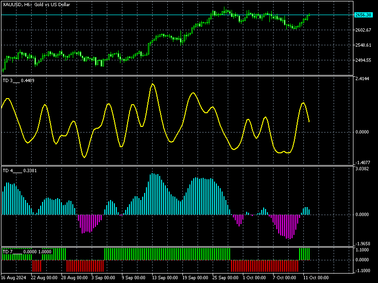Click the TD 4 indicator label

[20, 171]
